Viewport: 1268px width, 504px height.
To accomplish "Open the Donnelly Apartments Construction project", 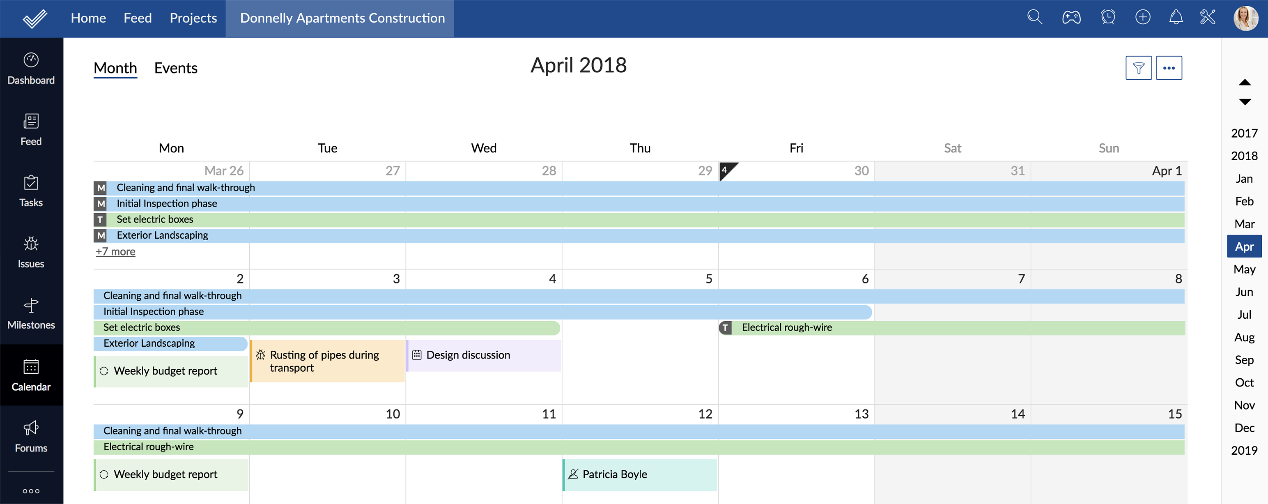I will coord(342,18).
